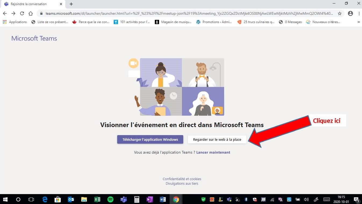Open '101 activités pour l'...' bookmark
The image size is (362, 204).
tap(132, 22)
